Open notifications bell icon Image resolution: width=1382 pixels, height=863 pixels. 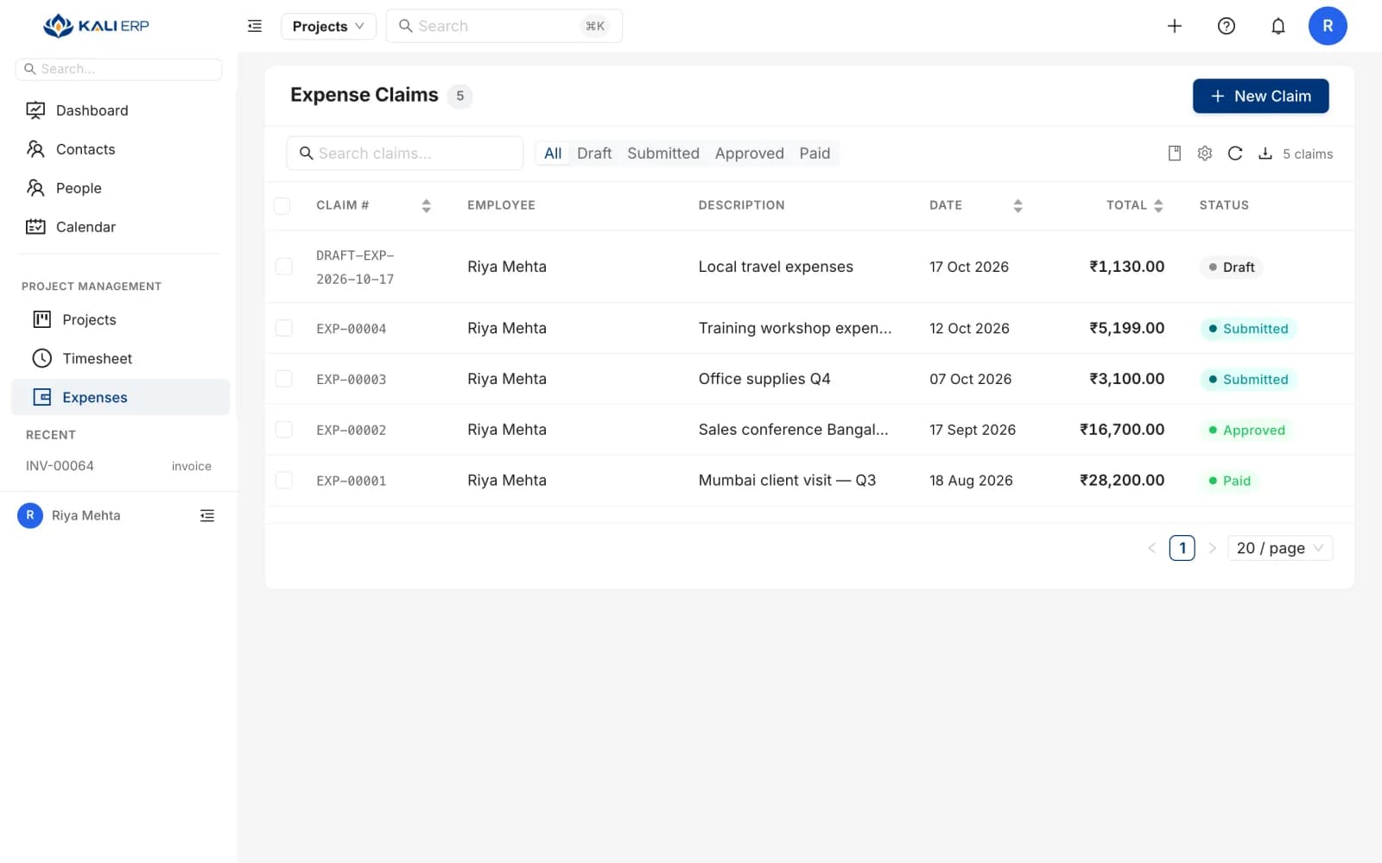click(1278, 26)
